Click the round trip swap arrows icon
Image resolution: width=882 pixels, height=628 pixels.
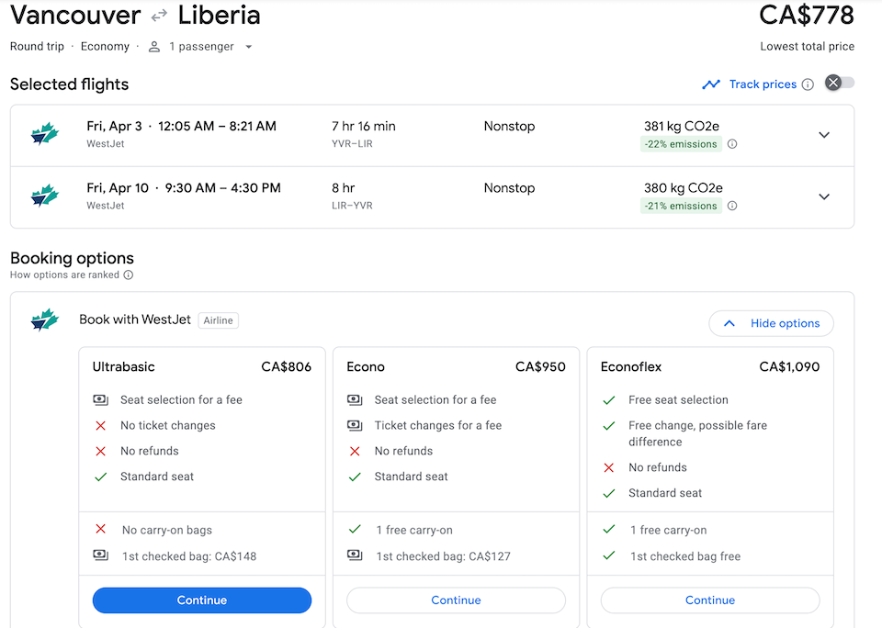159,17
